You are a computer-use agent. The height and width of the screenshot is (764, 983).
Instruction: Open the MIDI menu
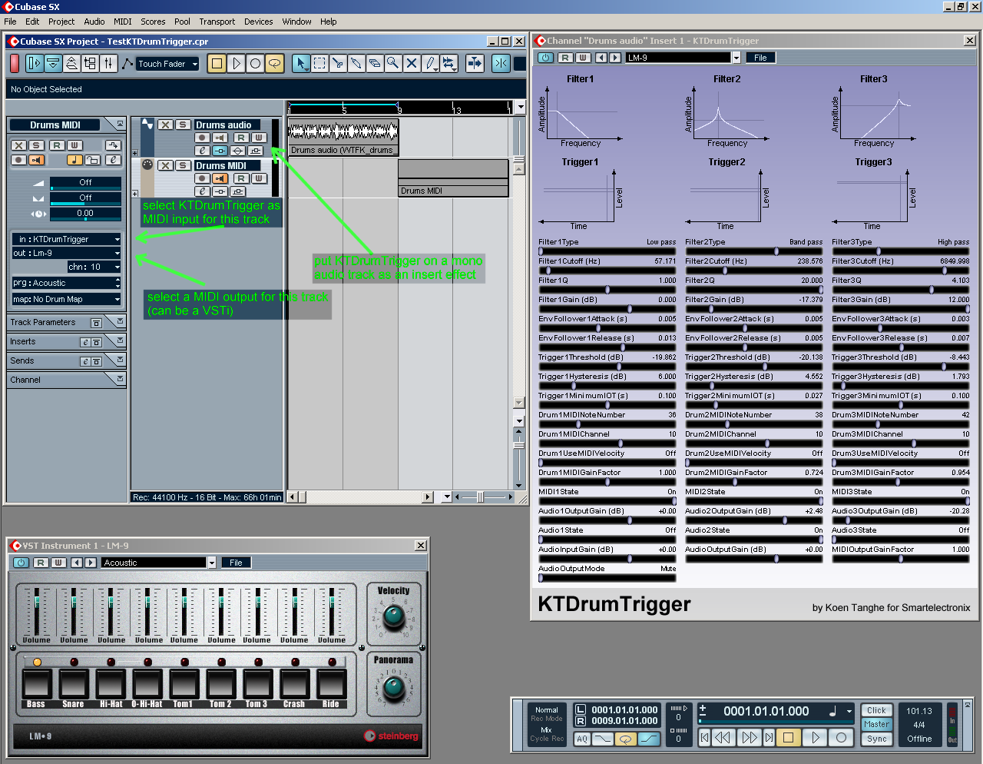pos(123,22)
